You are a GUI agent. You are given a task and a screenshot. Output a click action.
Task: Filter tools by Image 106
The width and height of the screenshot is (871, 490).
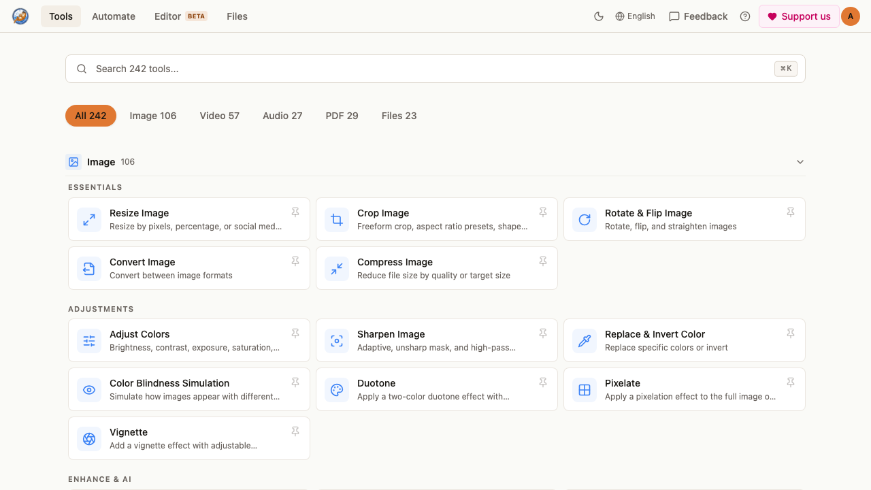coord(153,116)
